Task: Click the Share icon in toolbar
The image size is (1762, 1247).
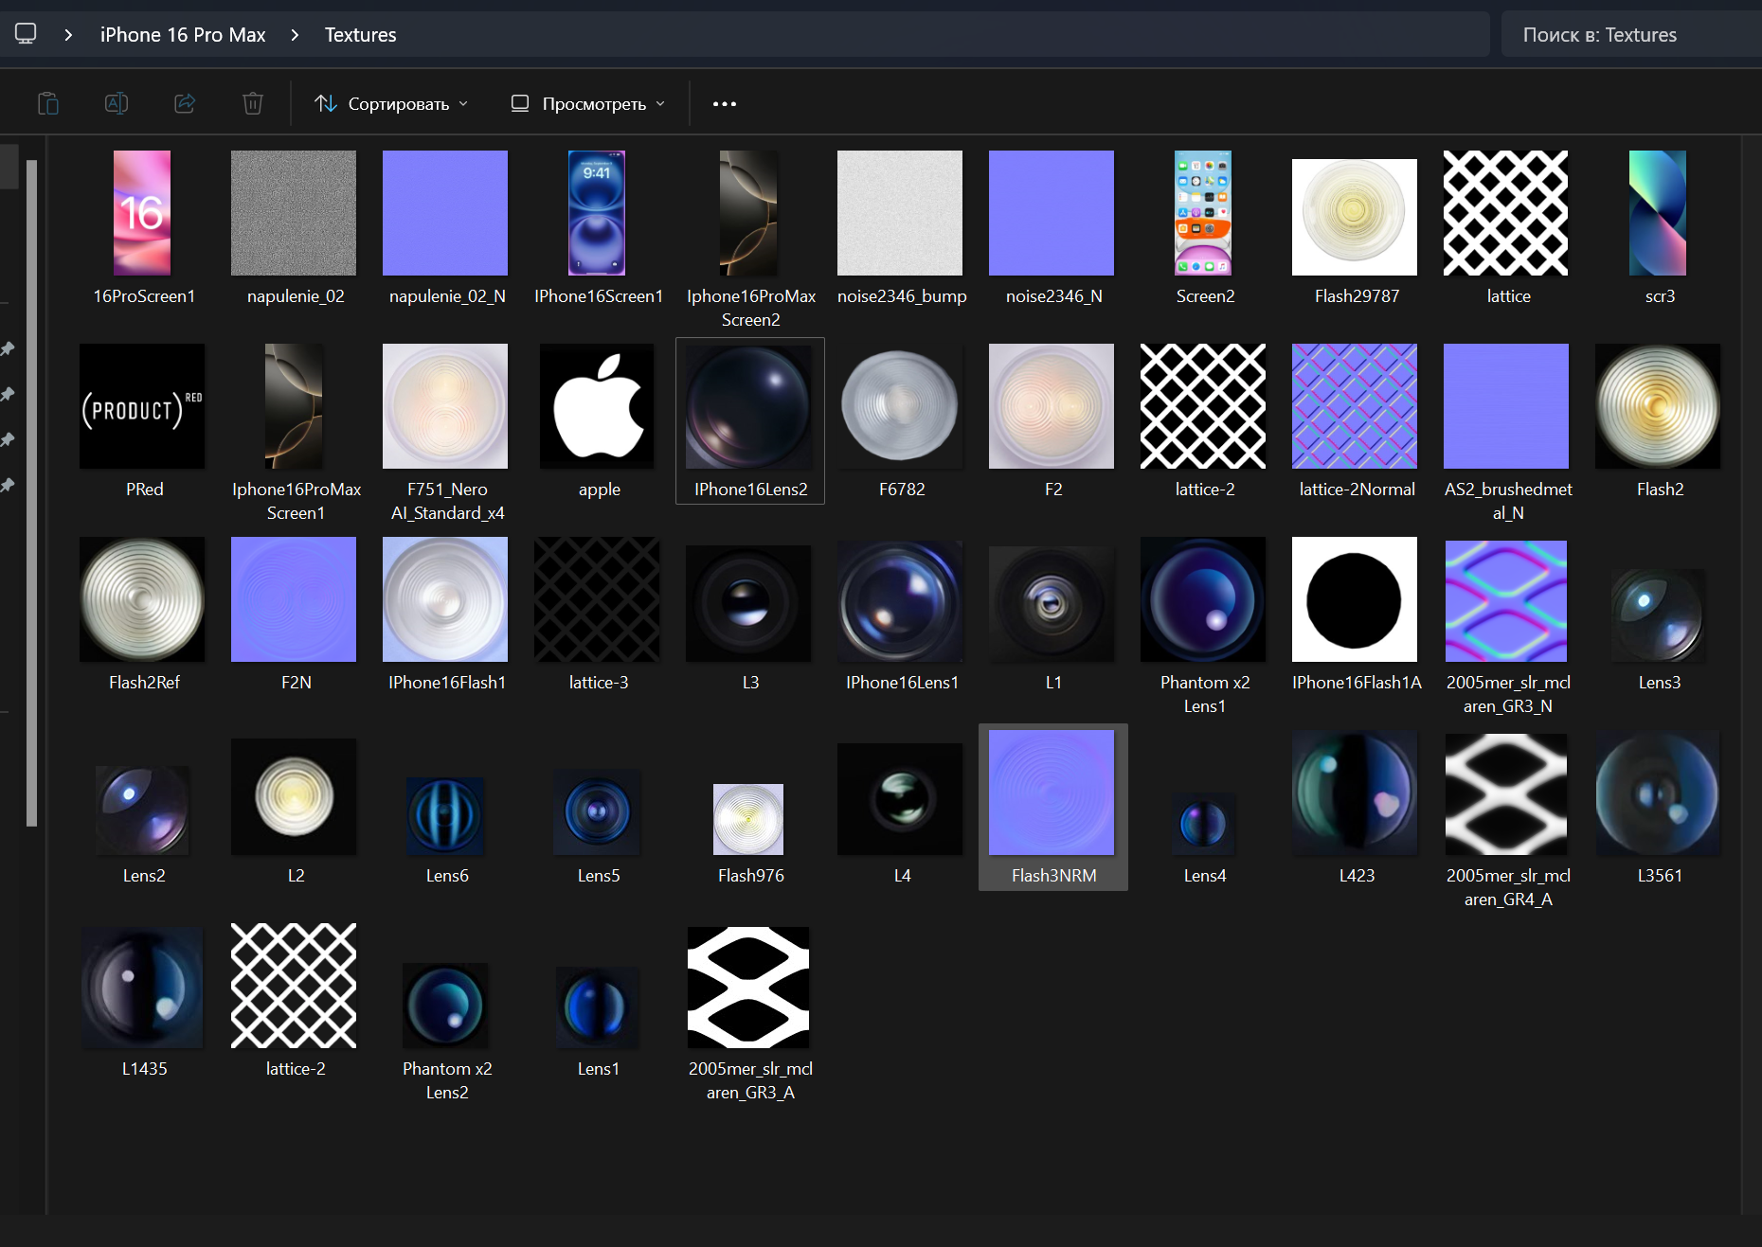Action: click(185, 103)
